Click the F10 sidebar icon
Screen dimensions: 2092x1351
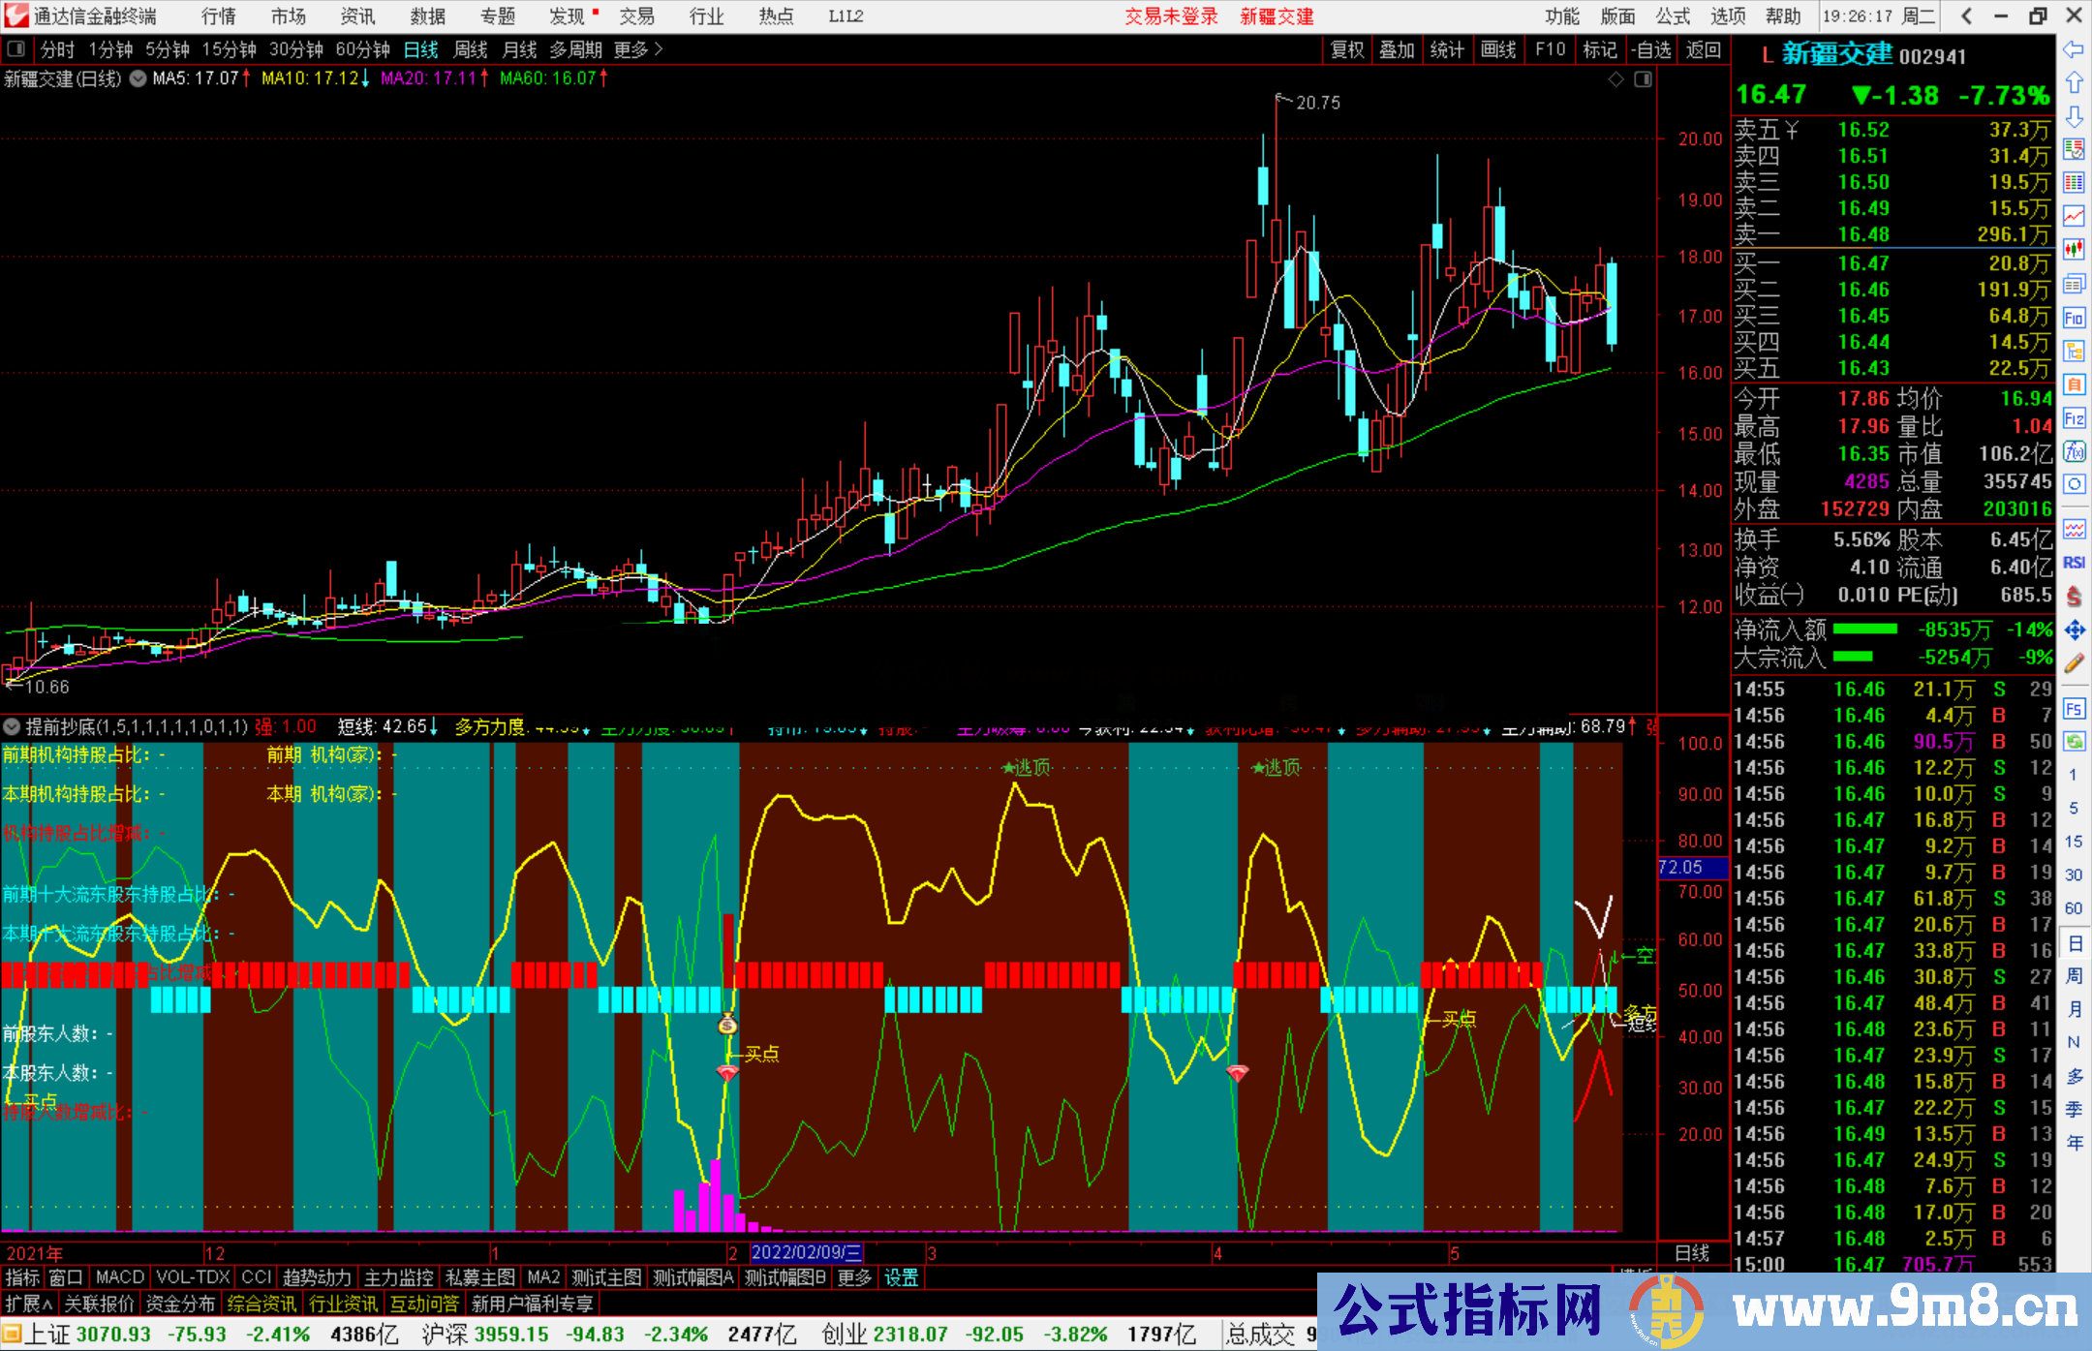pyautogui.click(x=2074, y=318)
